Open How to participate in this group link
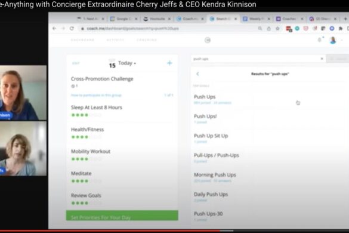Screen dimensions: 349x233 click(96, 95)
